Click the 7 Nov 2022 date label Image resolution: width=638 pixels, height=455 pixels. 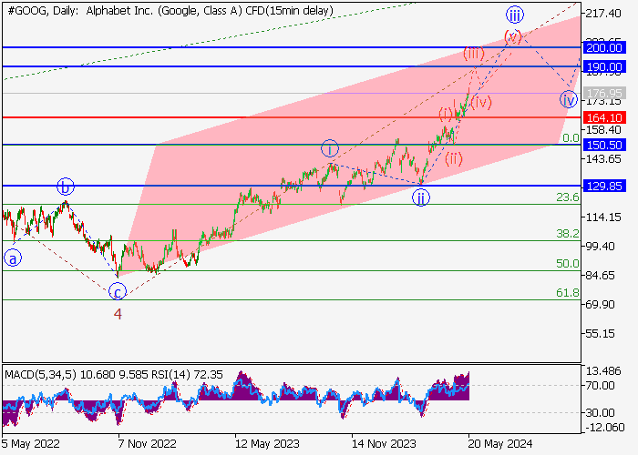tap(148, 444)
